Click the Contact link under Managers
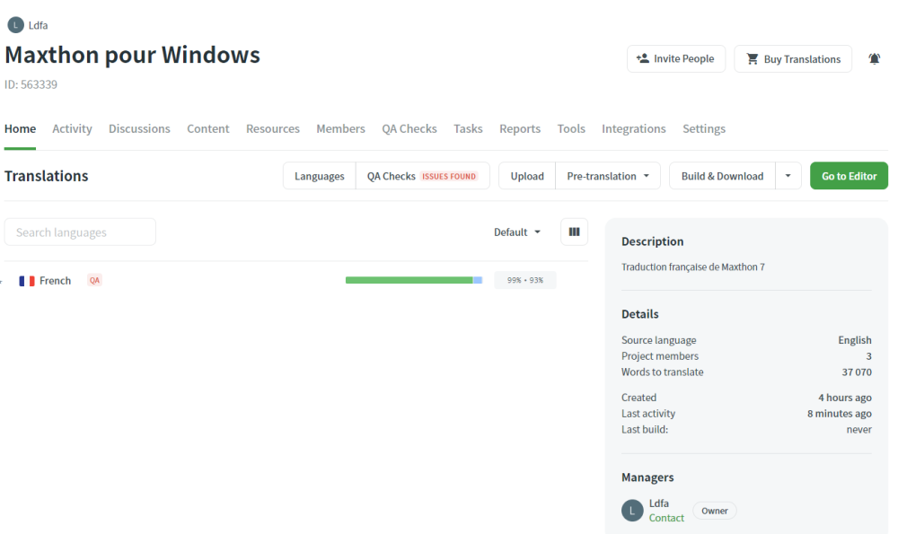The height and width of the screenshot is (534, 898). tap(666, 518)
